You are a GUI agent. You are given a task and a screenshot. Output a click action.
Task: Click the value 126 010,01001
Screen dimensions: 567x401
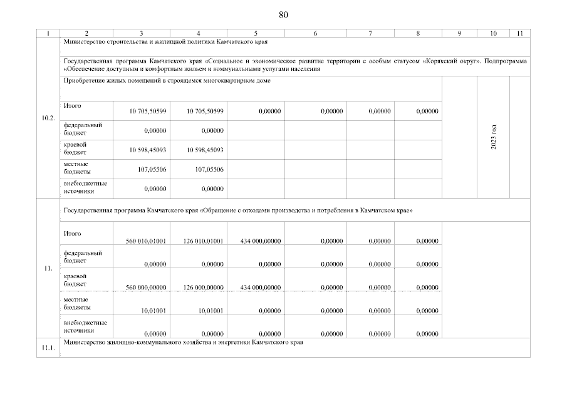pyautogui.click(x=203, y=241)
